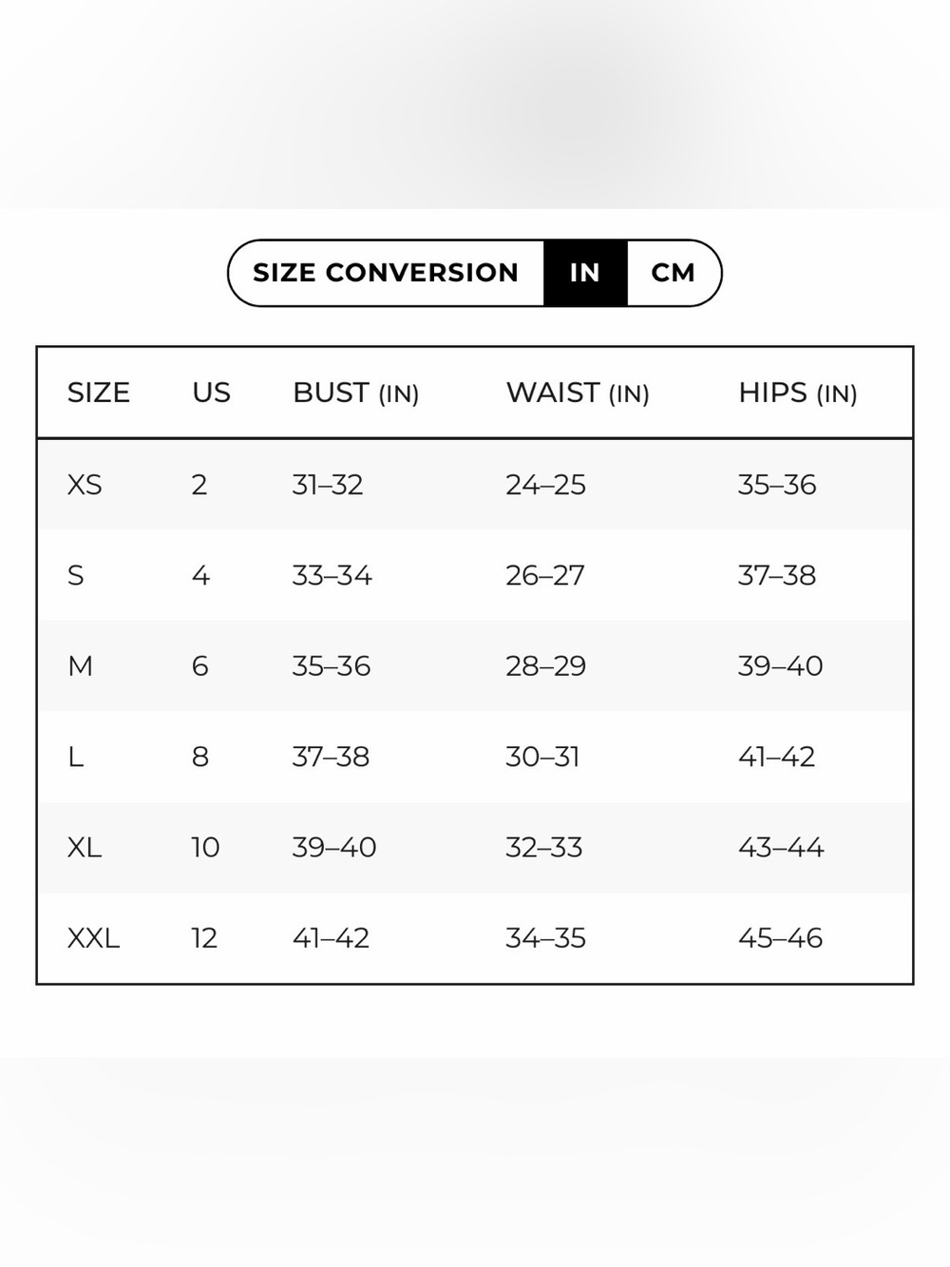Screen dimensions: 950x1267
Task: Select the S size row label
Action: point(76,576)
